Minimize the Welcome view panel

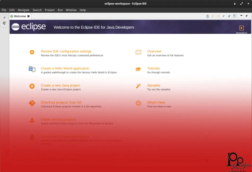tap(241, 16)
